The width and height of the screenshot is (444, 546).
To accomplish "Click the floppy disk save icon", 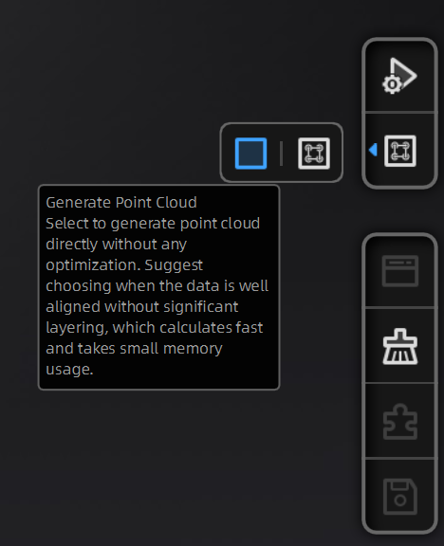I will click(x=400, y=497).
